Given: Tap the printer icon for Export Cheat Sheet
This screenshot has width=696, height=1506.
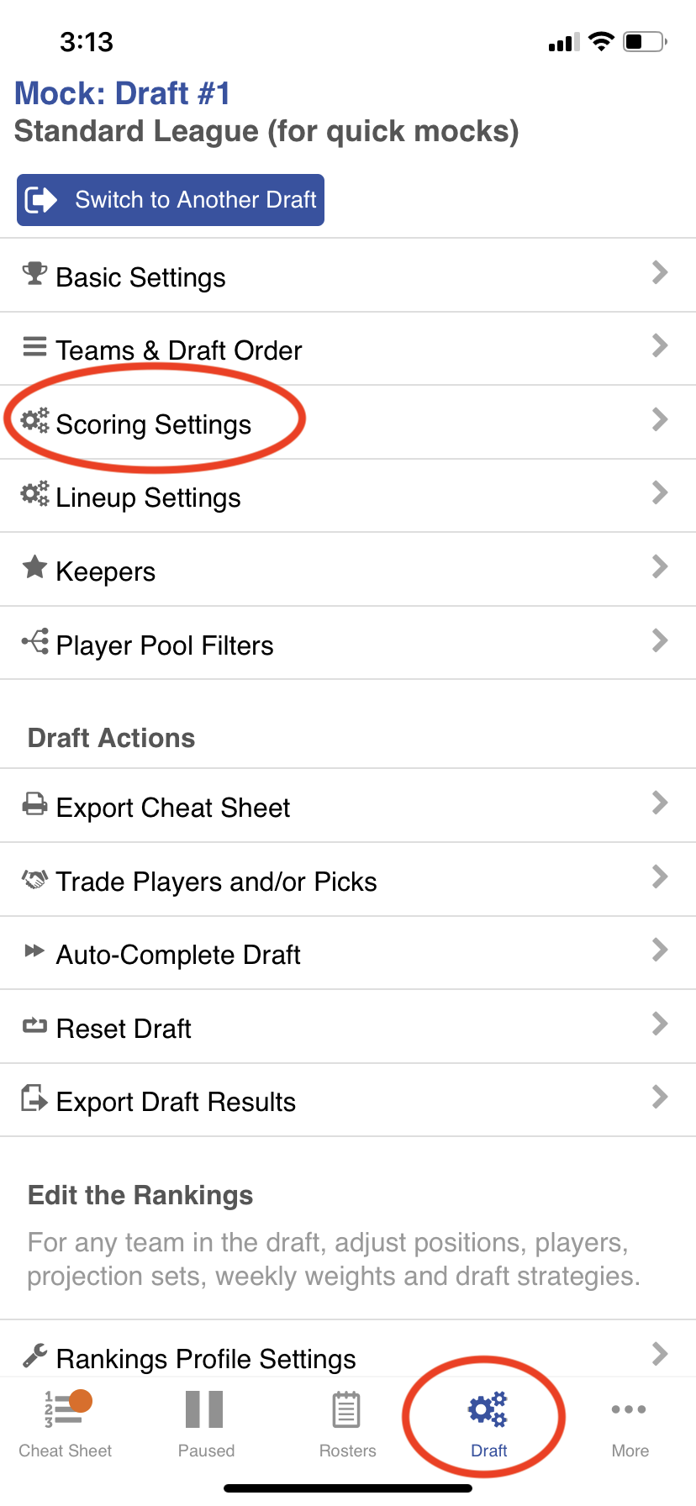Looking at the screenshot, I should click(34, 804).
